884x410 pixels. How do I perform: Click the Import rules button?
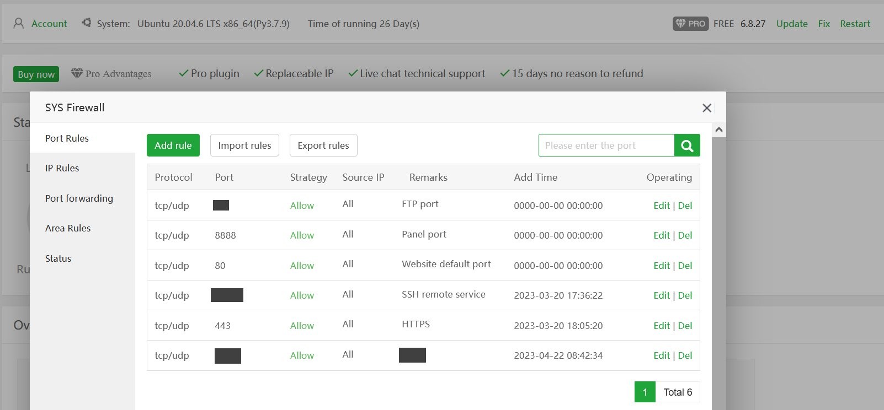tap(244, 145)
